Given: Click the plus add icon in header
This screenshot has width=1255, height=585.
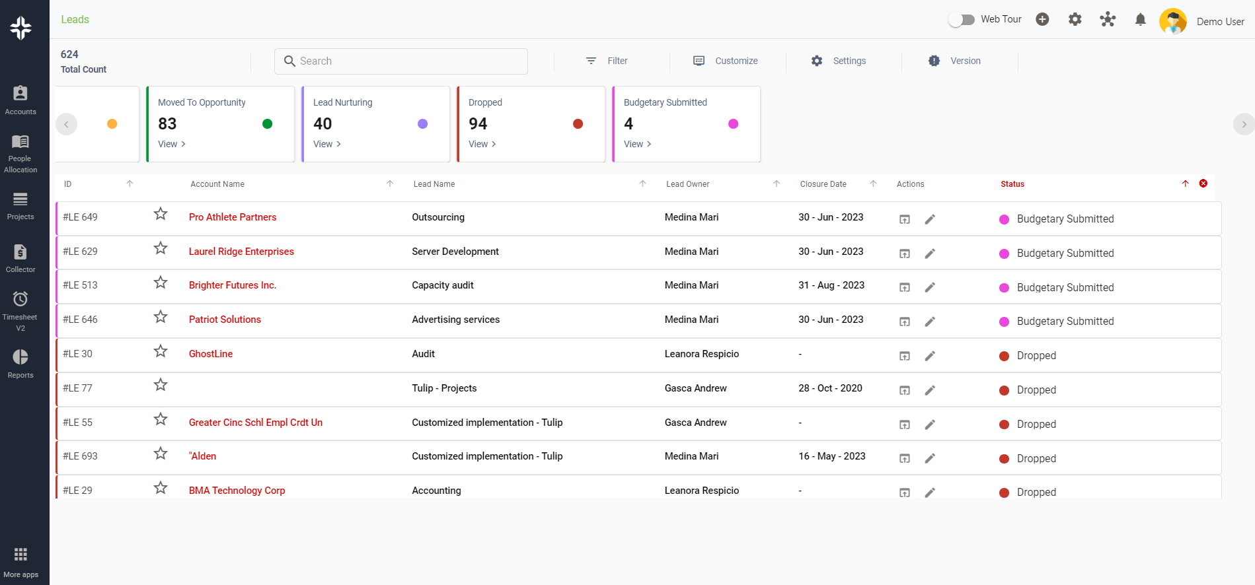Looking at the screenshot, I should tap(1042, 20).
